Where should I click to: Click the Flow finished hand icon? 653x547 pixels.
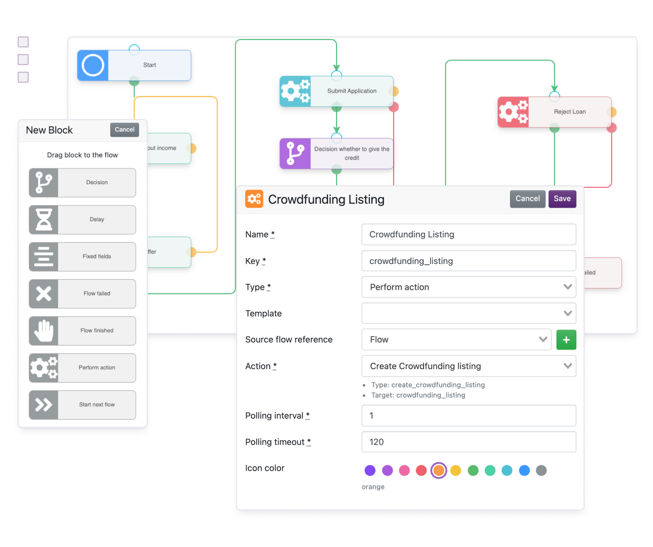tap(43, 330)
